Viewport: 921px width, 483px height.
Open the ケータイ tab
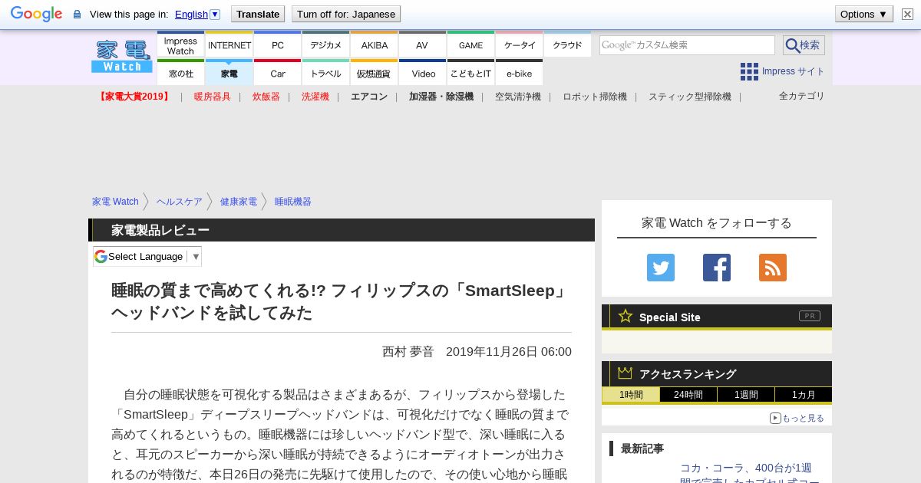(519, 45)
